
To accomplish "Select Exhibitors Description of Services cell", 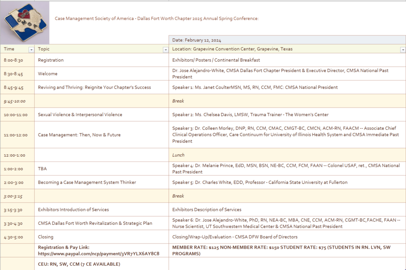I will [287, 210].
